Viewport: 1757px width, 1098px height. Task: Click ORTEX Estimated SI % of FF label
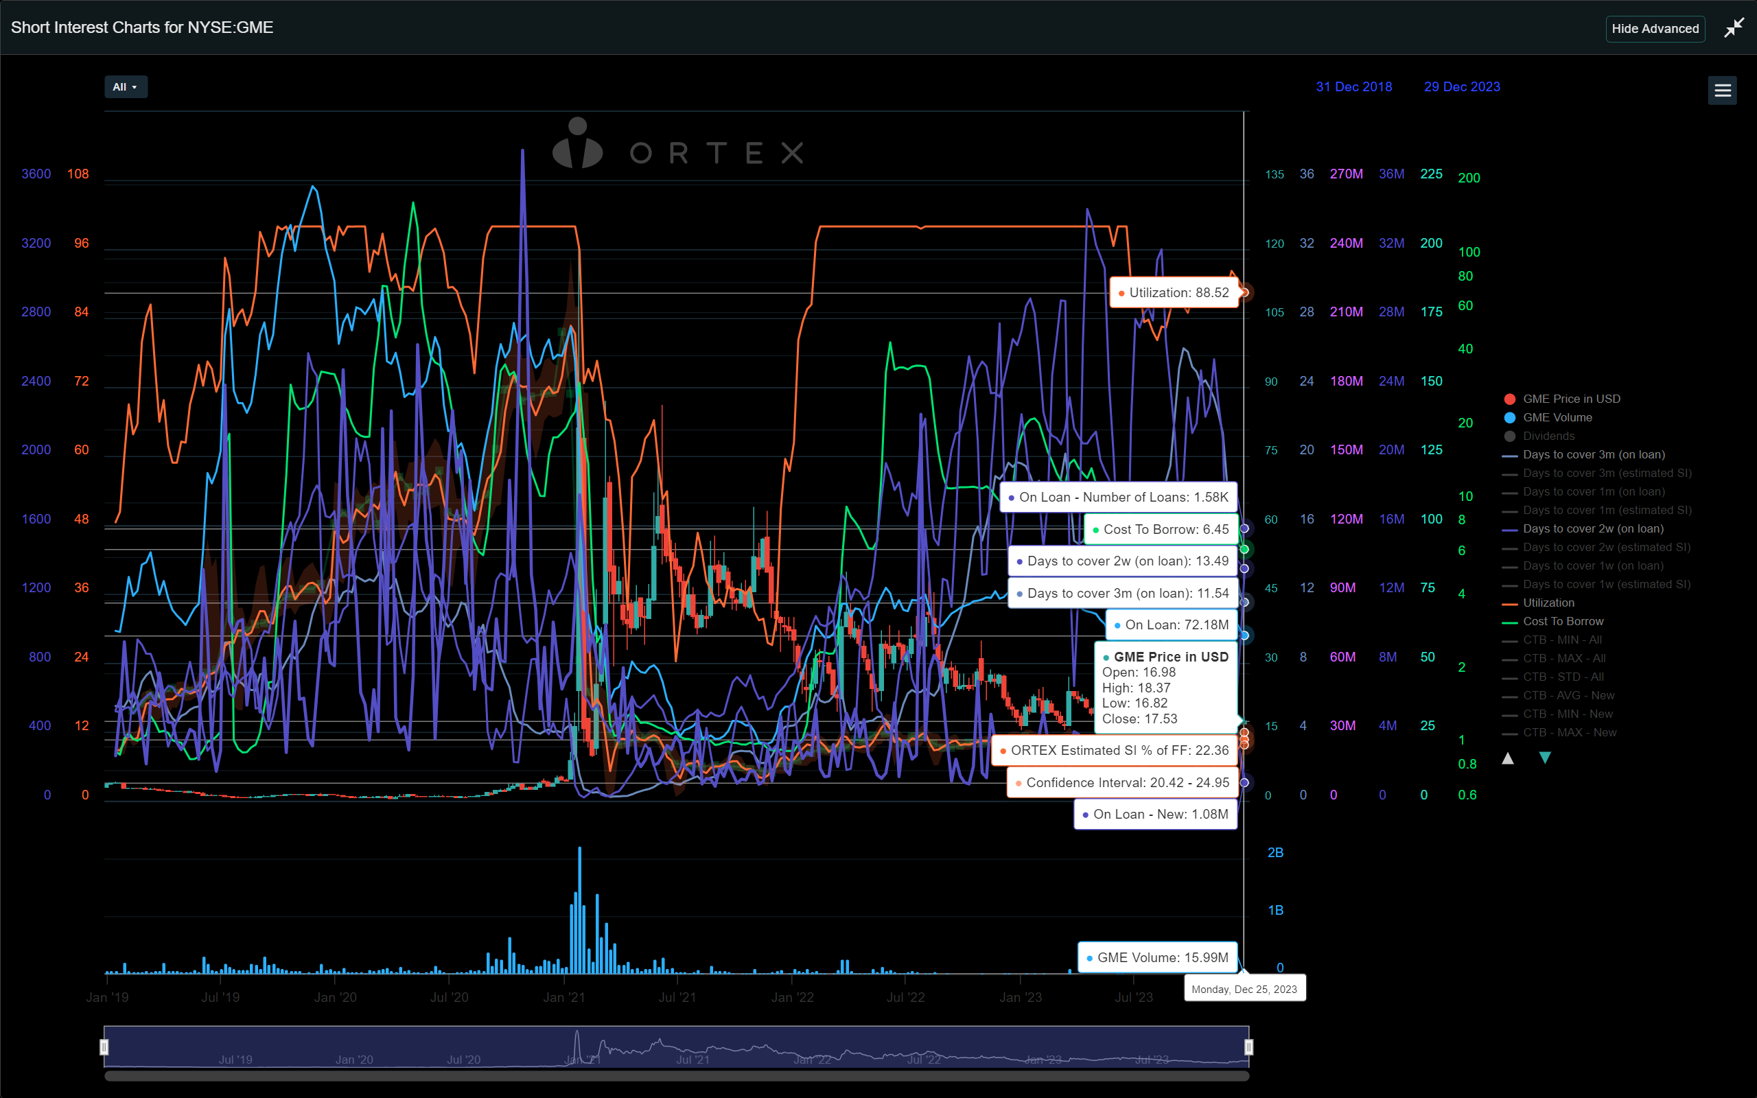tap(1115, 750)
